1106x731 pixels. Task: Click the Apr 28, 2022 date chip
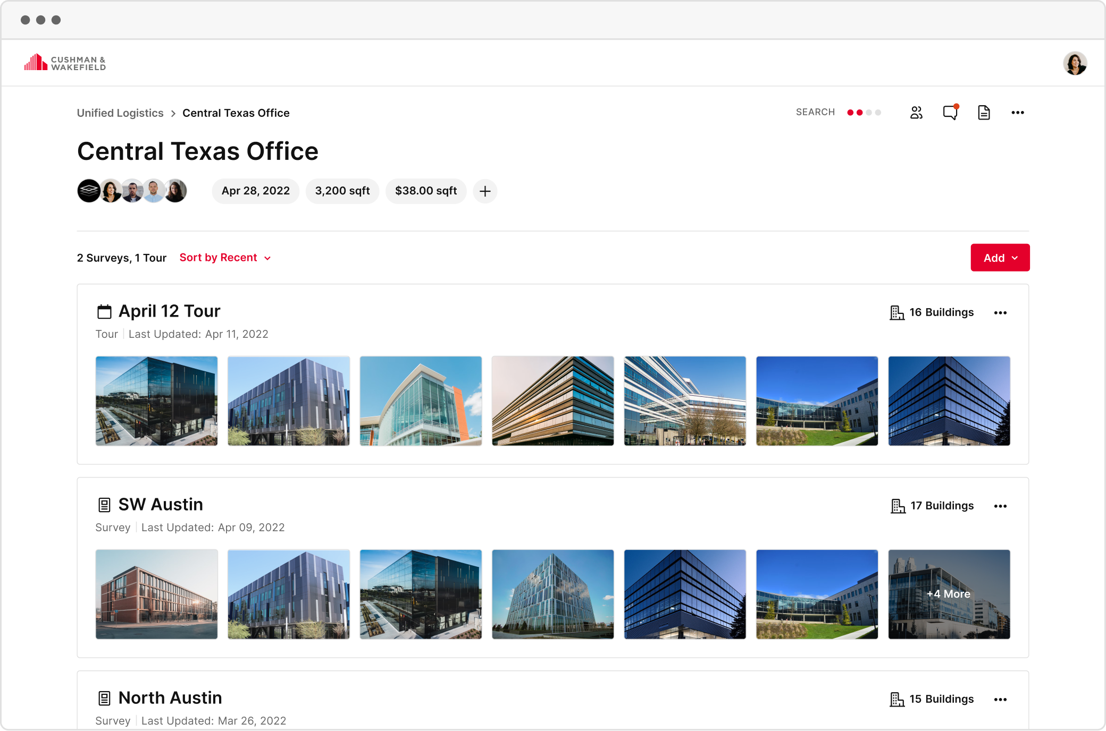click(x=255, y=191)
